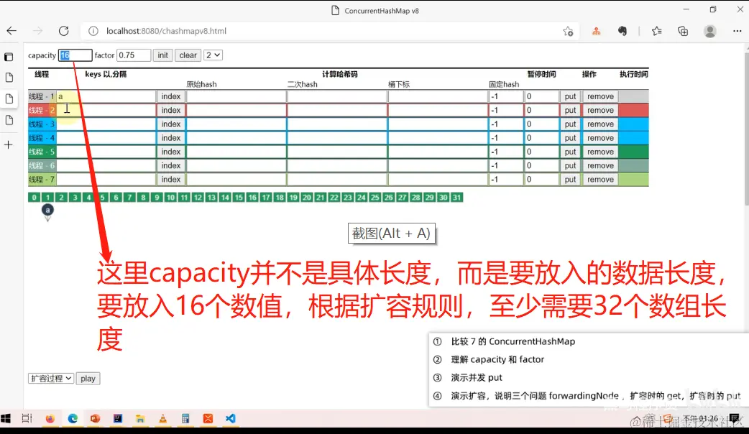Select bucket index 0 in the array row
The image size is (749, 434).
point(33,196)
